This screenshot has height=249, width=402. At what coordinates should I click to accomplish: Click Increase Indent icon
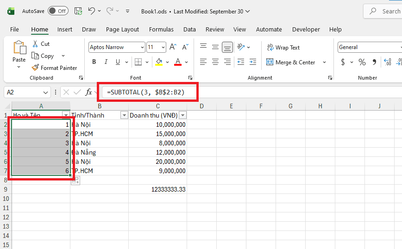click(253, 62)
